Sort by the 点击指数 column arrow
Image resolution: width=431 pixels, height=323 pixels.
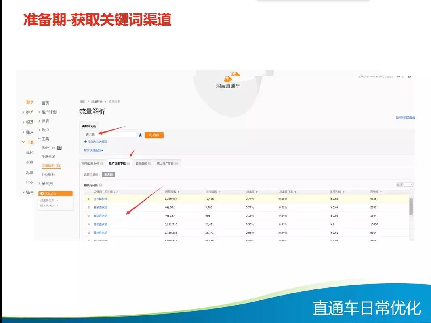pos(219,192)
